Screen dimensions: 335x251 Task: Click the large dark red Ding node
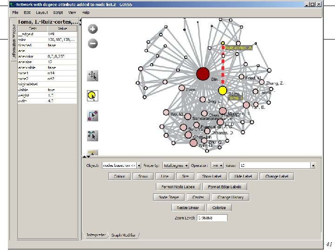click(203, 74)
